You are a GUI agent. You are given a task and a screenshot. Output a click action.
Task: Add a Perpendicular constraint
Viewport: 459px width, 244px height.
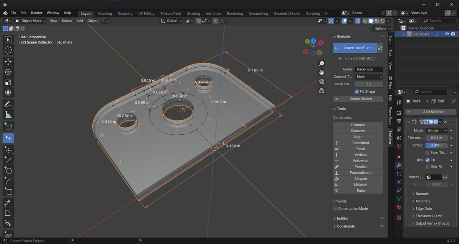[x=358, y=172]
